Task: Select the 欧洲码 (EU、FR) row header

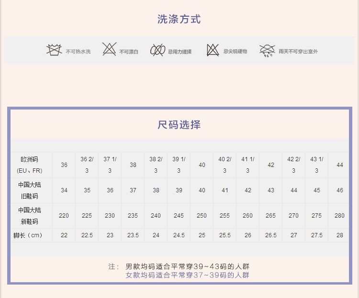Action: (30, 165)
